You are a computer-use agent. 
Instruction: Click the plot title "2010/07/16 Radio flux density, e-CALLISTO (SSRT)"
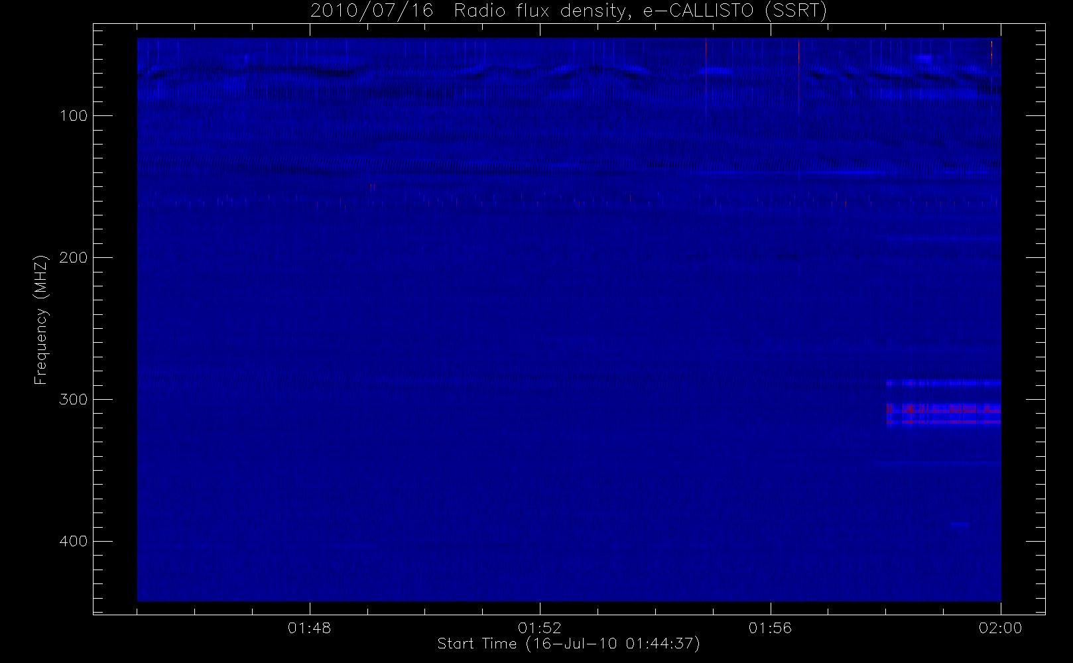click(x=568, y=11)
